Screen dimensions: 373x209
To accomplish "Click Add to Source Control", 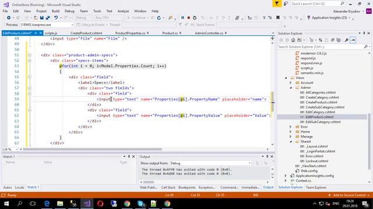I will [x=349, y=195].
